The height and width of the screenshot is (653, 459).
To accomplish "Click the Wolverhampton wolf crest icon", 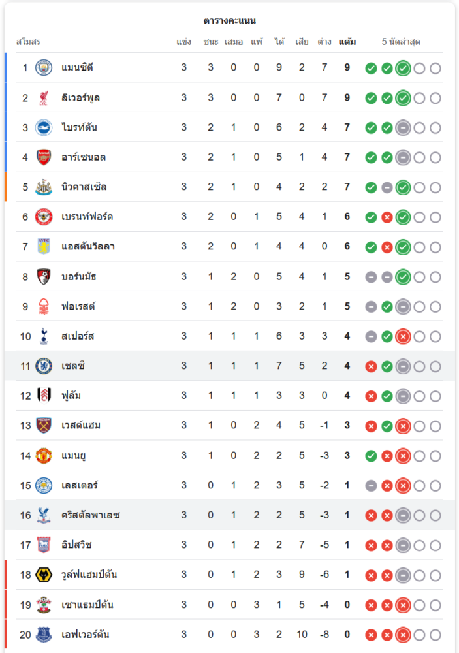I will (44, 575).
